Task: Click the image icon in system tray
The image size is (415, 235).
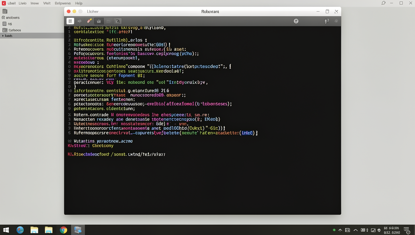Action: pos(373,230)
